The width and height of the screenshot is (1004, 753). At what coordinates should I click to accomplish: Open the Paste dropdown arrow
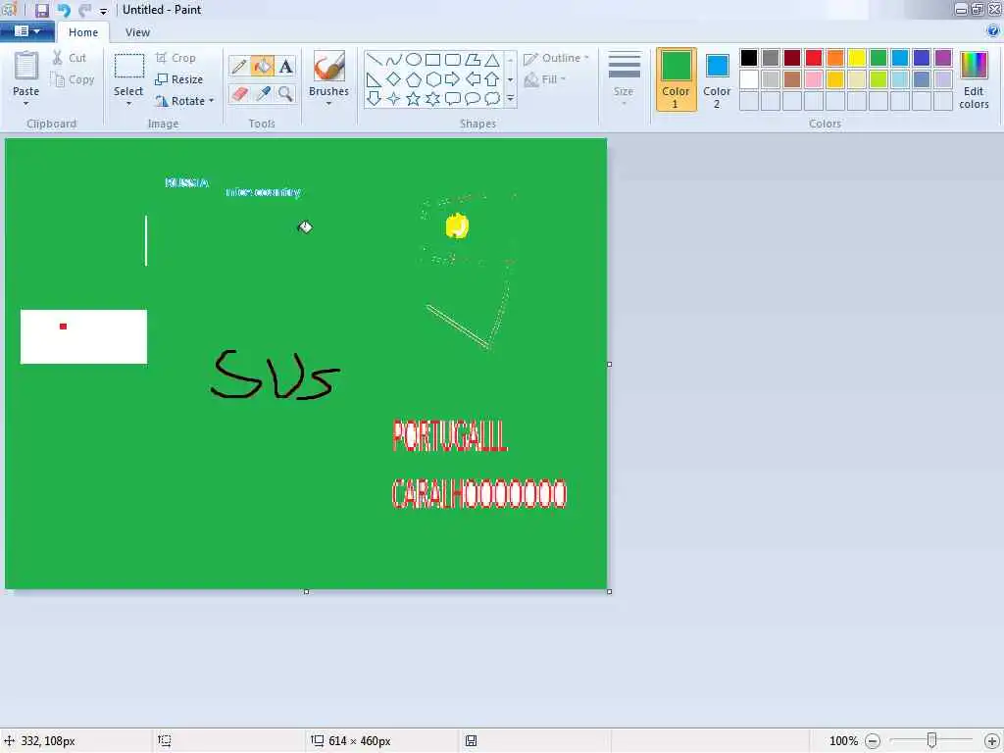[x=26, y=103]
